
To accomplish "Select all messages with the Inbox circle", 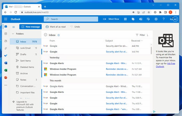I will tap(45, 35).
